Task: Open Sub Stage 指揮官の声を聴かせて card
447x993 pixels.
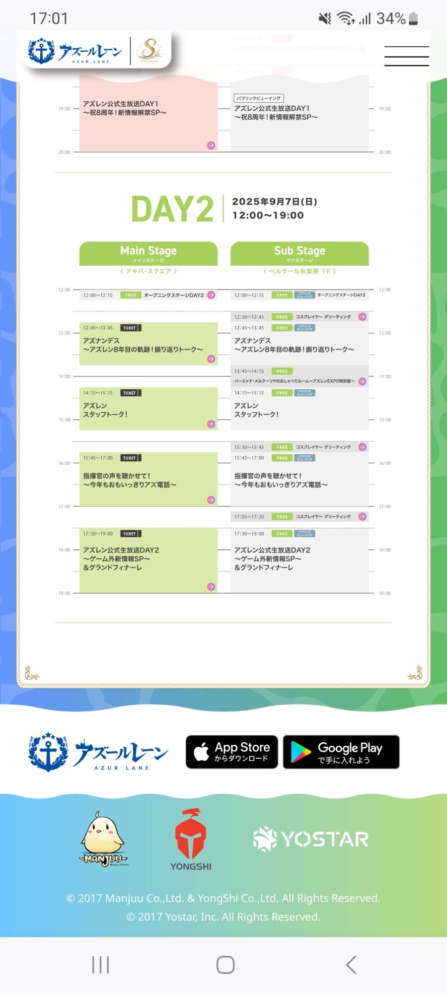Action: pyautogui.click(x=299, y=479)
